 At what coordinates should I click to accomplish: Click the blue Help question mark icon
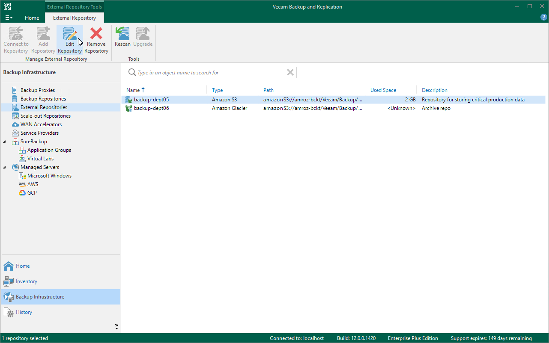[543, 17]
